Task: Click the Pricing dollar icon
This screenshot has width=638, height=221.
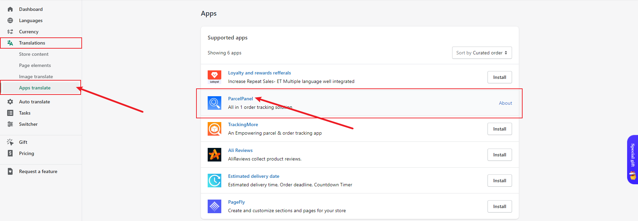Action: (x=10, y=153)
